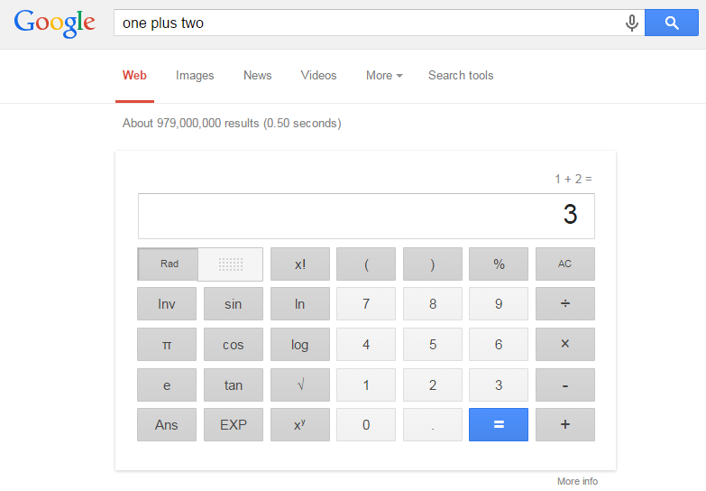Switch to the Images tab
This screenshot has width=706, height=491.
pyautogui.click(x=195, y=75)
